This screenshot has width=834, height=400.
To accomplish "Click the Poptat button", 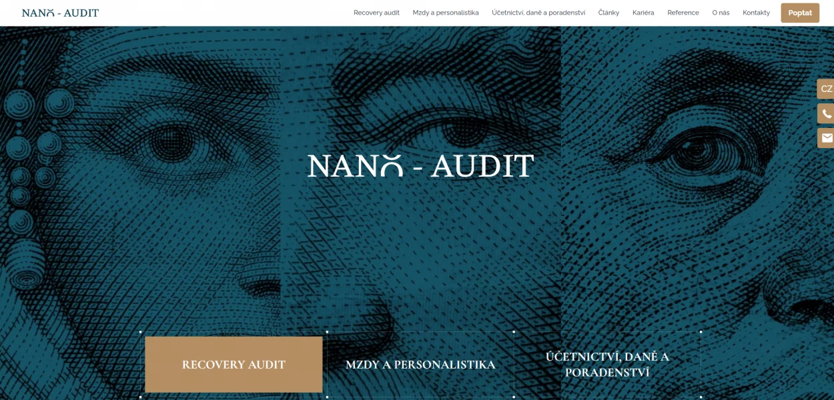I will (x=800, y=13).
